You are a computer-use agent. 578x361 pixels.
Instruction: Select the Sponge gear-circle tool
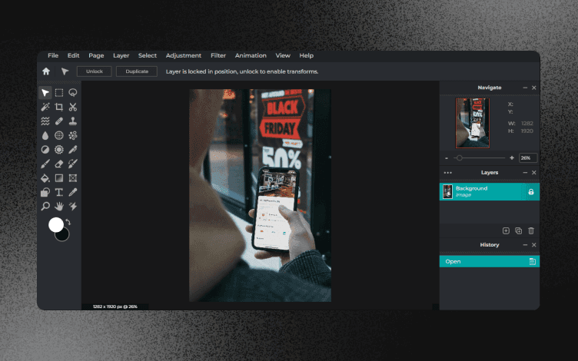click(x=59, y=150)
